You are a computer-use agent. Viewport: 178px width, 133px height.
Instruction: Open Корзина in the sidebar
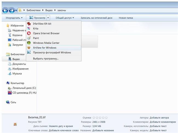17,35
